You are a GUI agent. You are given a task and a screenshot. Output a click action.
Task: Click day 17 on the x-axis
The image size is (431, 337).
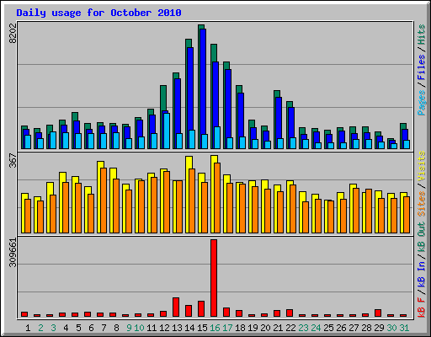227,328
